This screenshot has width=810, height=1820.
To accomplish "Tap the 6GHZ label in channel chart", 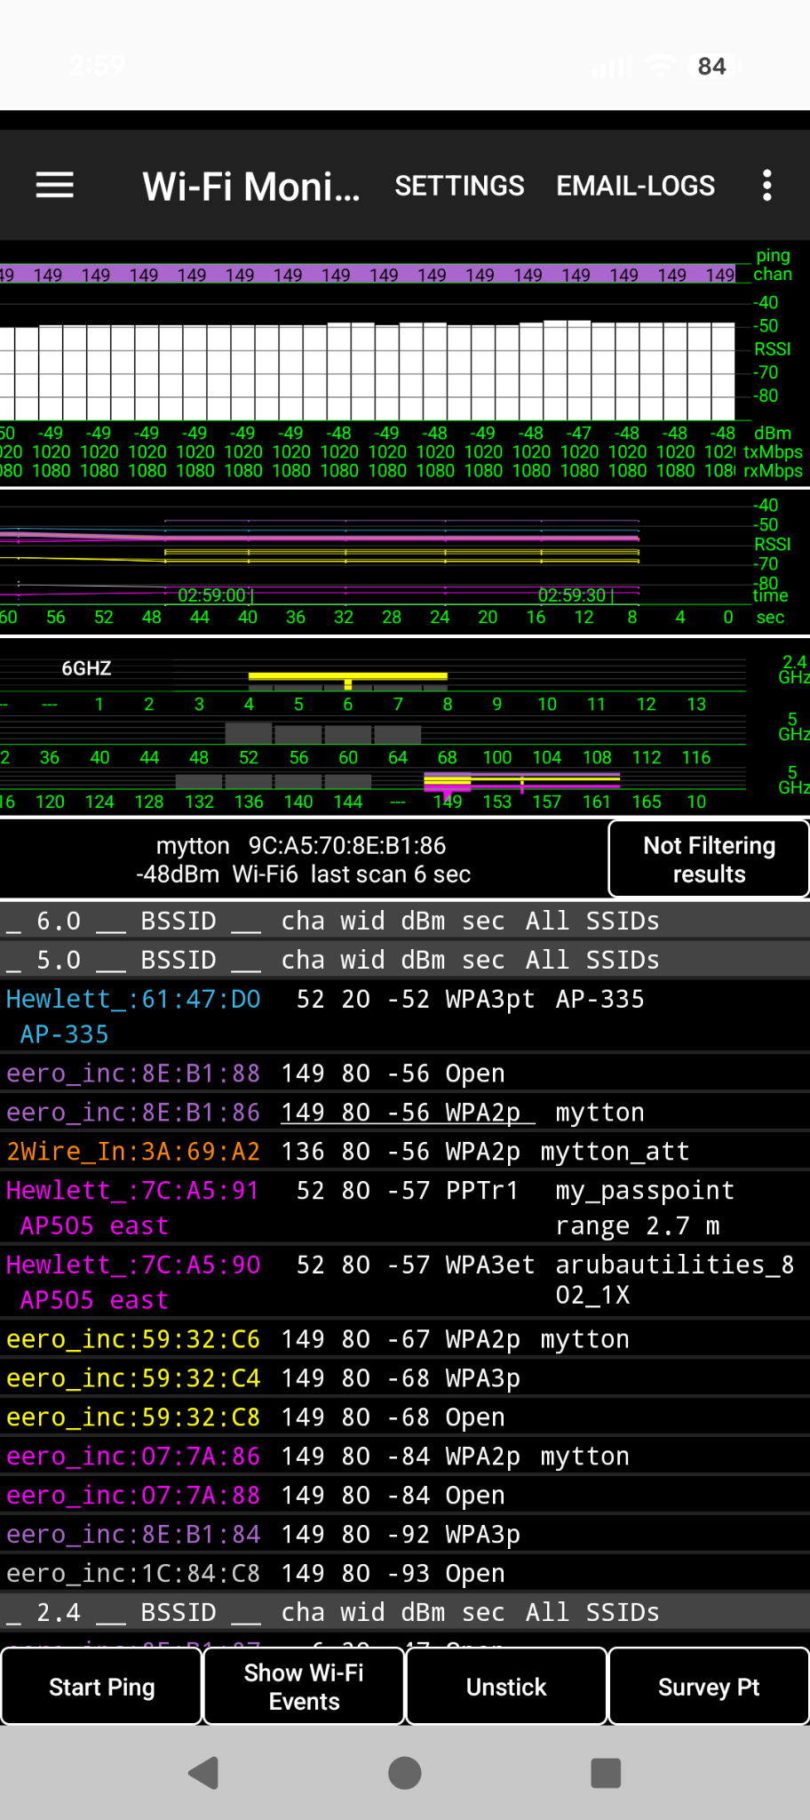I will [86, 668].
